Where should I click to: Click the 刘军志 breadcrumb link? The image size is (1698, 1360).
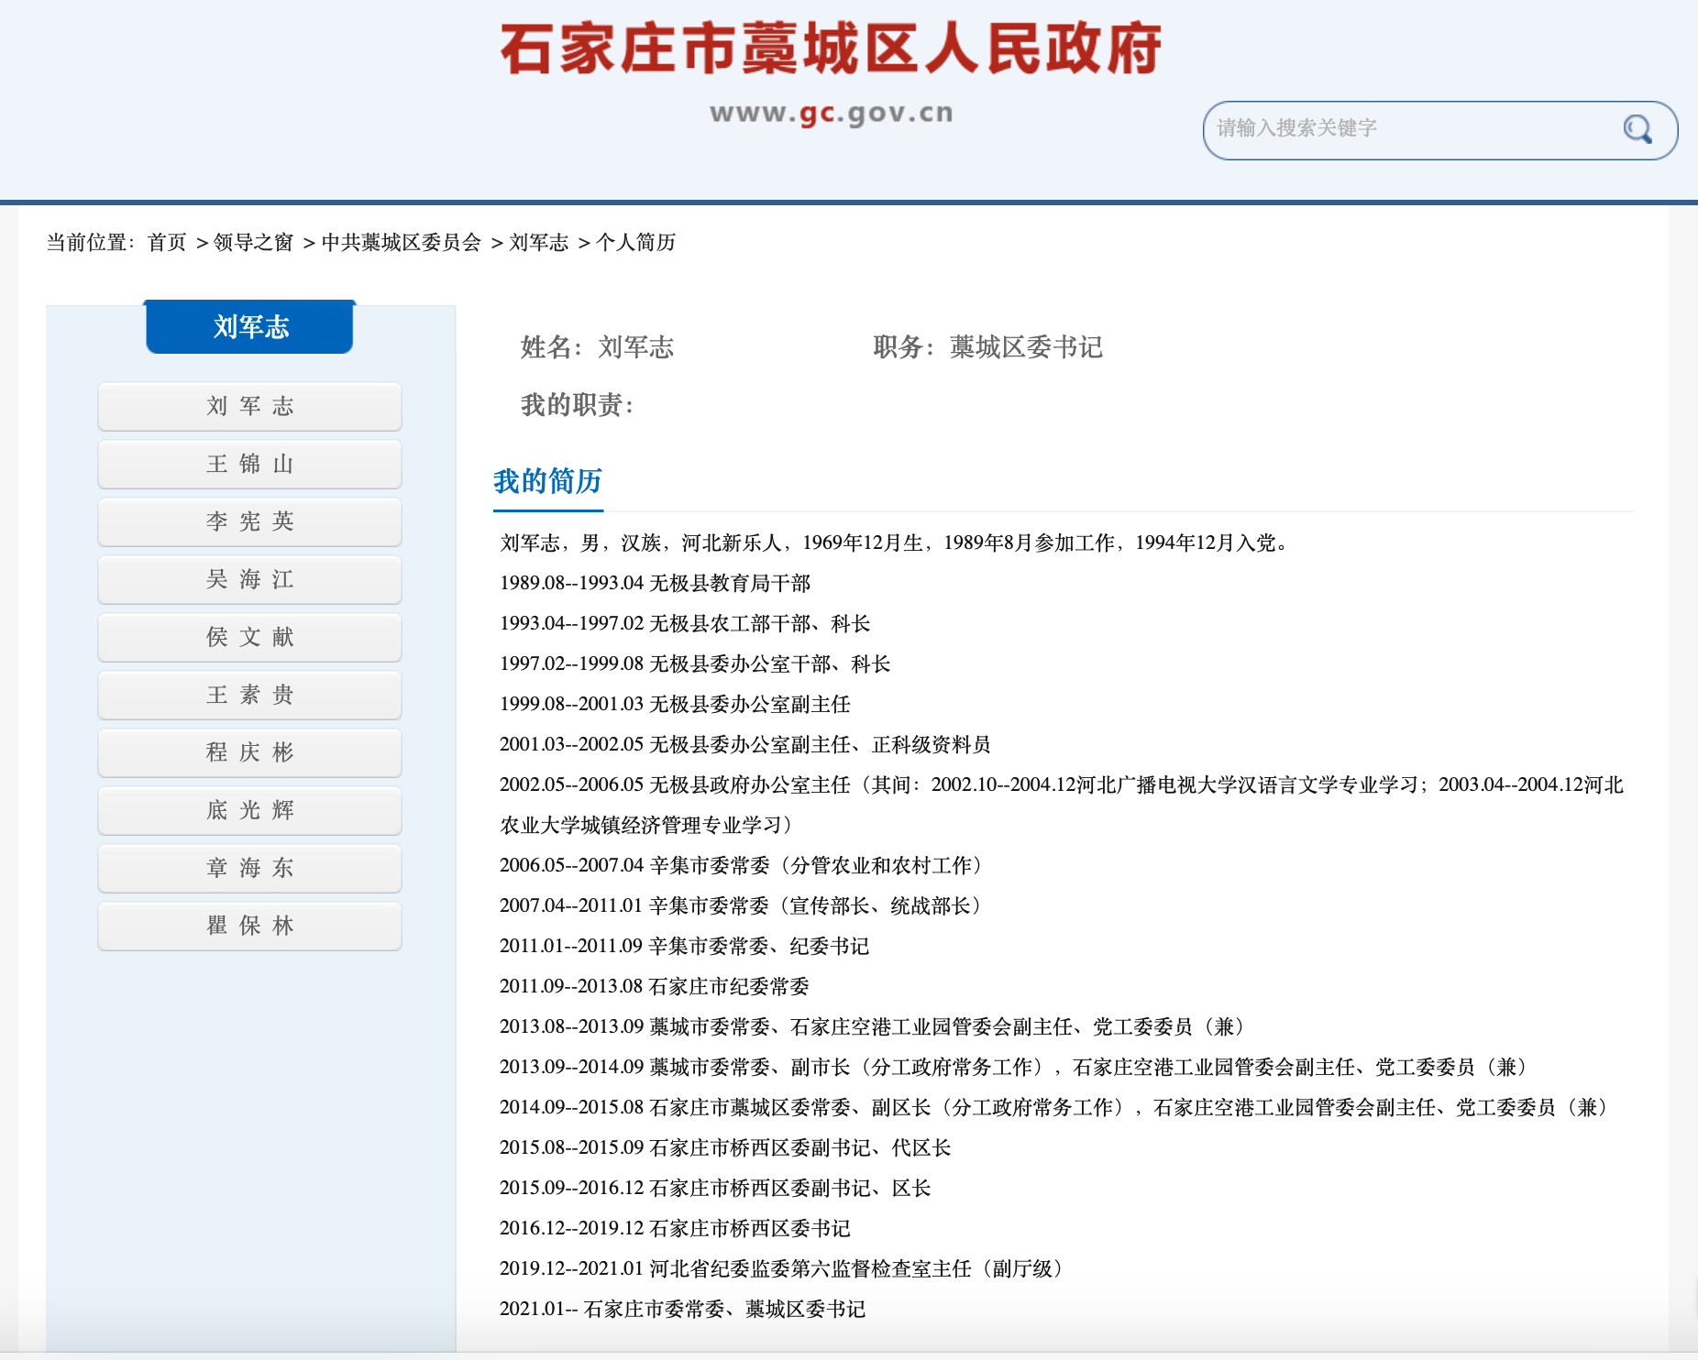pos(539,242)
